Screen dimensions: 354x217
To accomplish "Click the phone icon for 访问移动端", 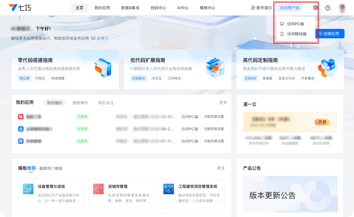I will pos(282,34).
